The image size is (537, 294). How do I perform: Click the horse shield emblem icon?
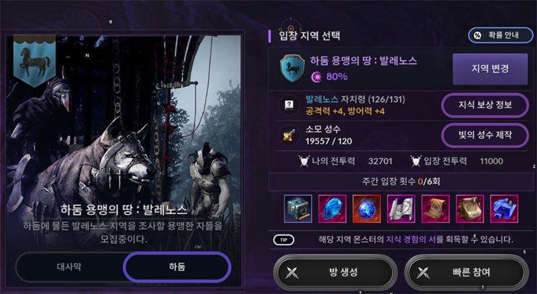[292, 68]
